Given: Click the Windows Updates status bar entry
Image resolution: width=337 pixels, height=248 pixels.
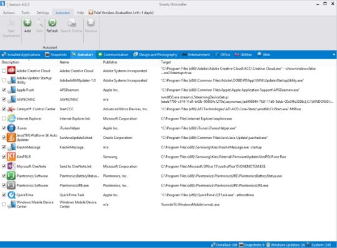Looking at the screenshot, I should pyautogui.click(x=285, y=245).
